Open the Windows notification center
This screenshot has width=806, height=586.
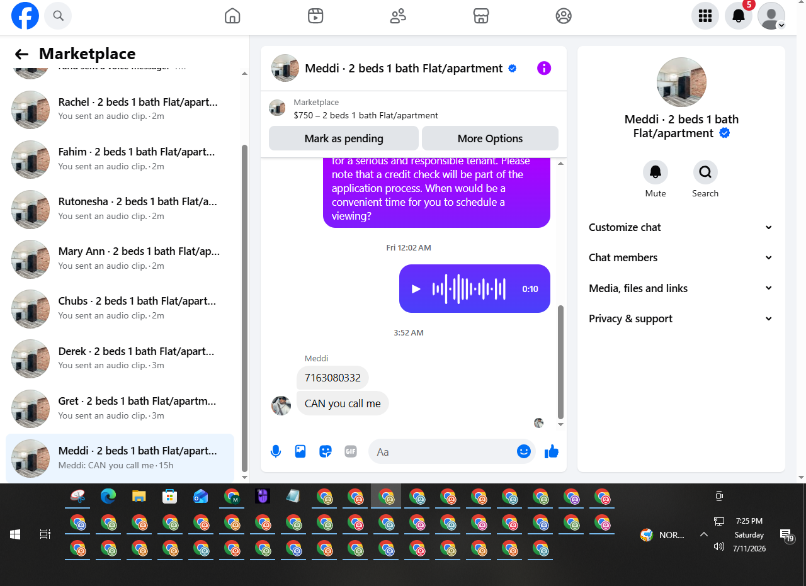click(x=786, y=535)
